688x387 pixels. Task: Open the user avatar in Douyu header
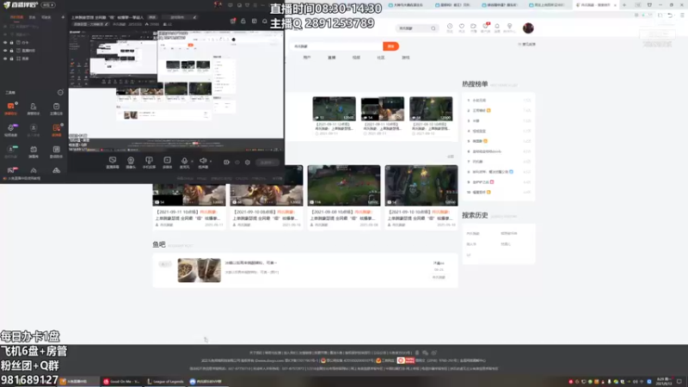click(528, 28)
